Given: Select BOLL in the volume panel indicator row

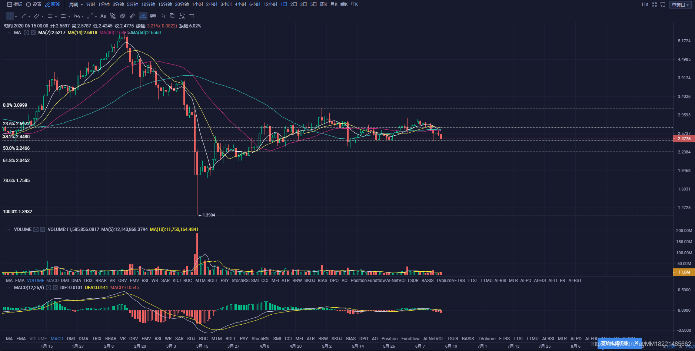Looking at the screenshot, I should click(213, 281).
